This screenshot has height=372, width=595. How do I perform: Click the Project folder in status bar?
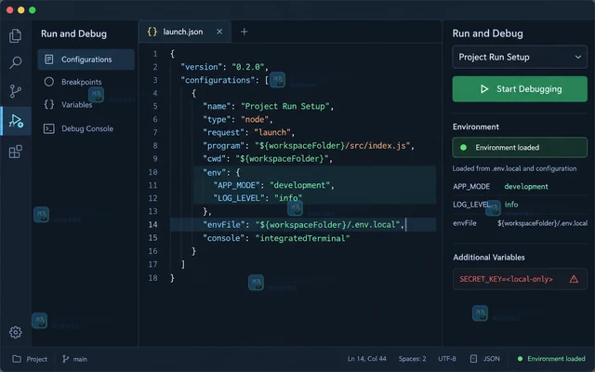[30, 359]
